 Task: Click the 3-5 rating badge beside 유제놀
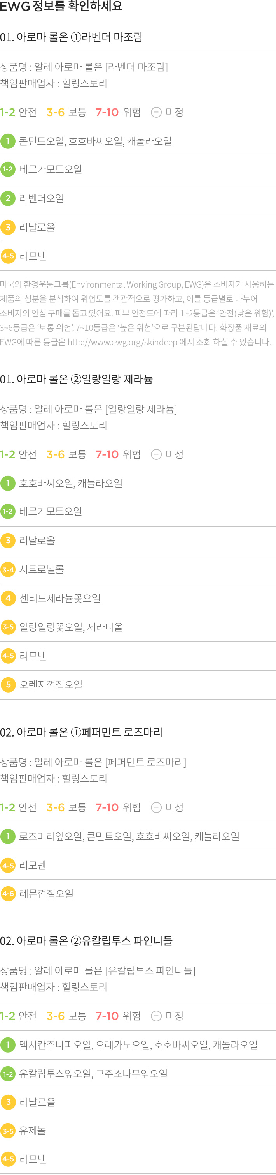click(8, 1131)
